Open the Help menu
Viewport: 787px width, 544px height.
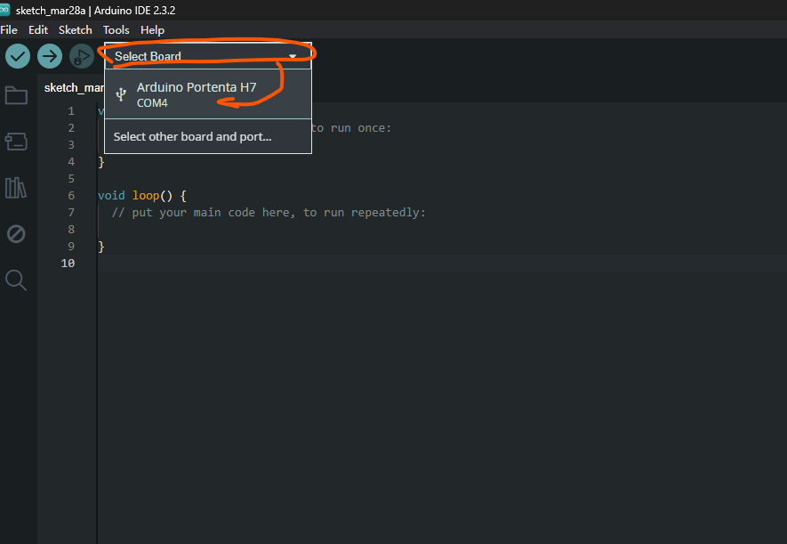[x=152, y=29]
